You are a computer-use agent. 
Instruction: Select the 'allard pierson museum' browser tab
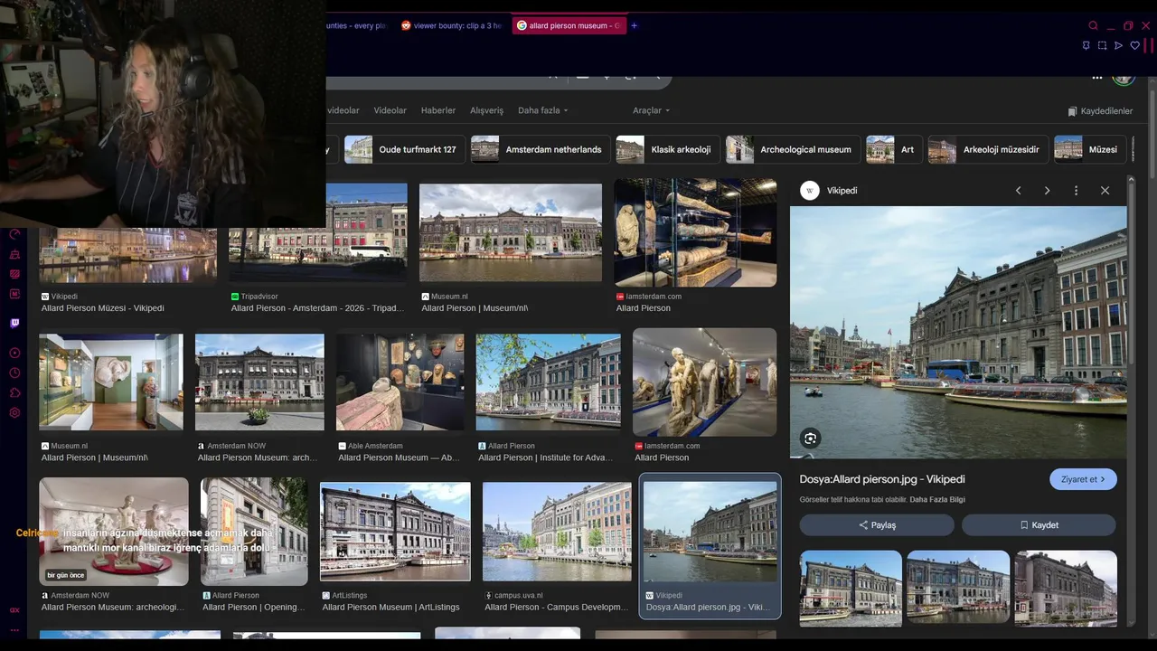click(x=568, y=25)
